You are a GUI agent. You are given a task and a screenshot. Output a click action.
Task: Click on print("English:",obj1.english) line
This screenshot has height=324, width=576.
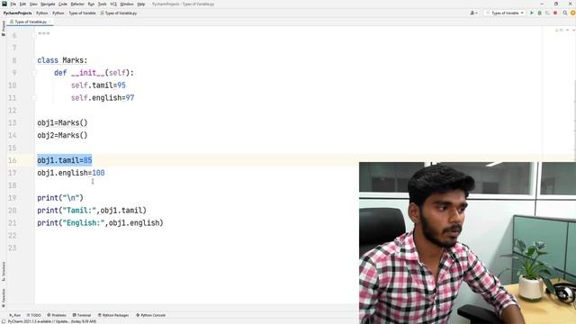coord(100,222)
